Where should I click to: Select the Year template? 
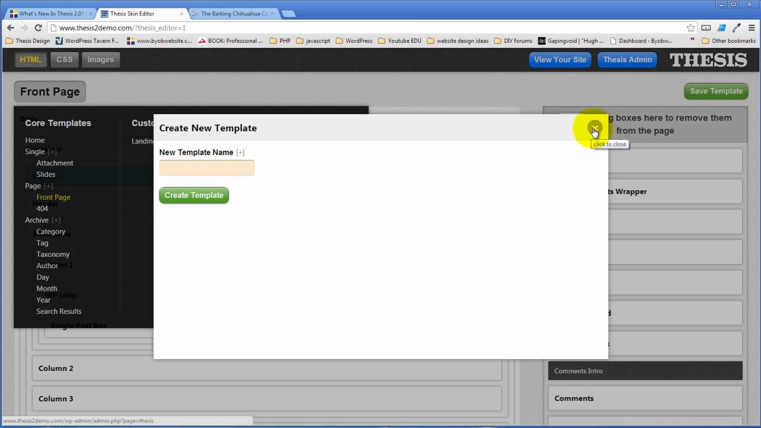click(43, 300)
